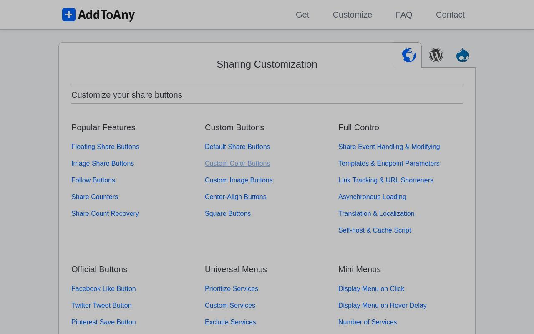Open Display Menu on Hover Delay

(383, 305)
